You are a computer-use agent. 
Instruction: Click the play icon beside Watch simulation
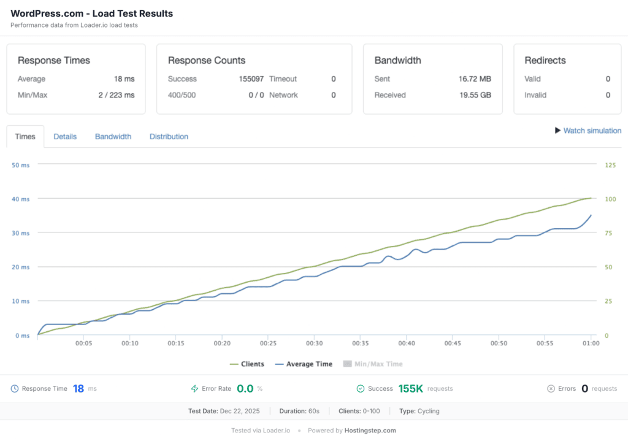(x=557, y=131)
